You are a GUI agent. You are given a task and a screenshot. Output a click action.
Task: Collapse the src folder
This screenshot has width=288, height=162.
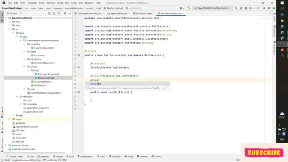9,29
